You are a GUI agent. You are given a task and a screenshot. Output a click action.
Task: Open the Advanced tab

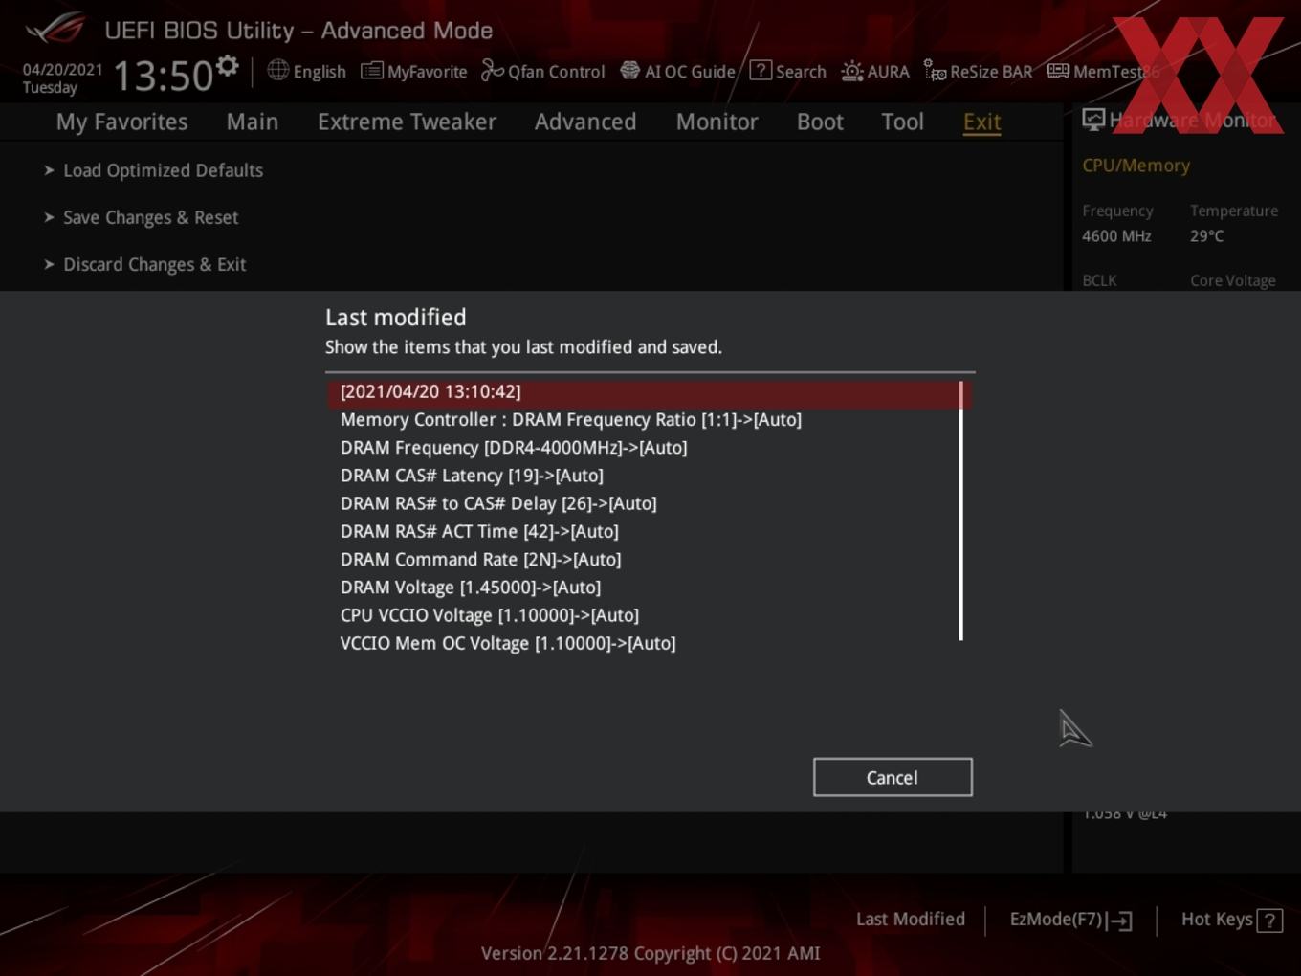tap(584, 122)
